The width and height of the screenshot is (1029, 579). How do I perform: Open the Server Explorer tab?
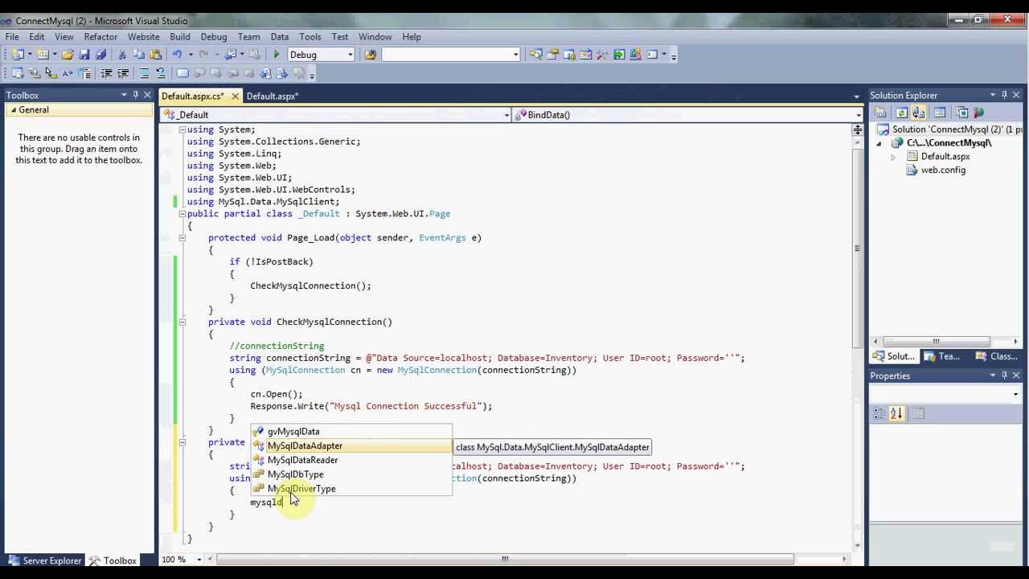[x=44, y=561]
